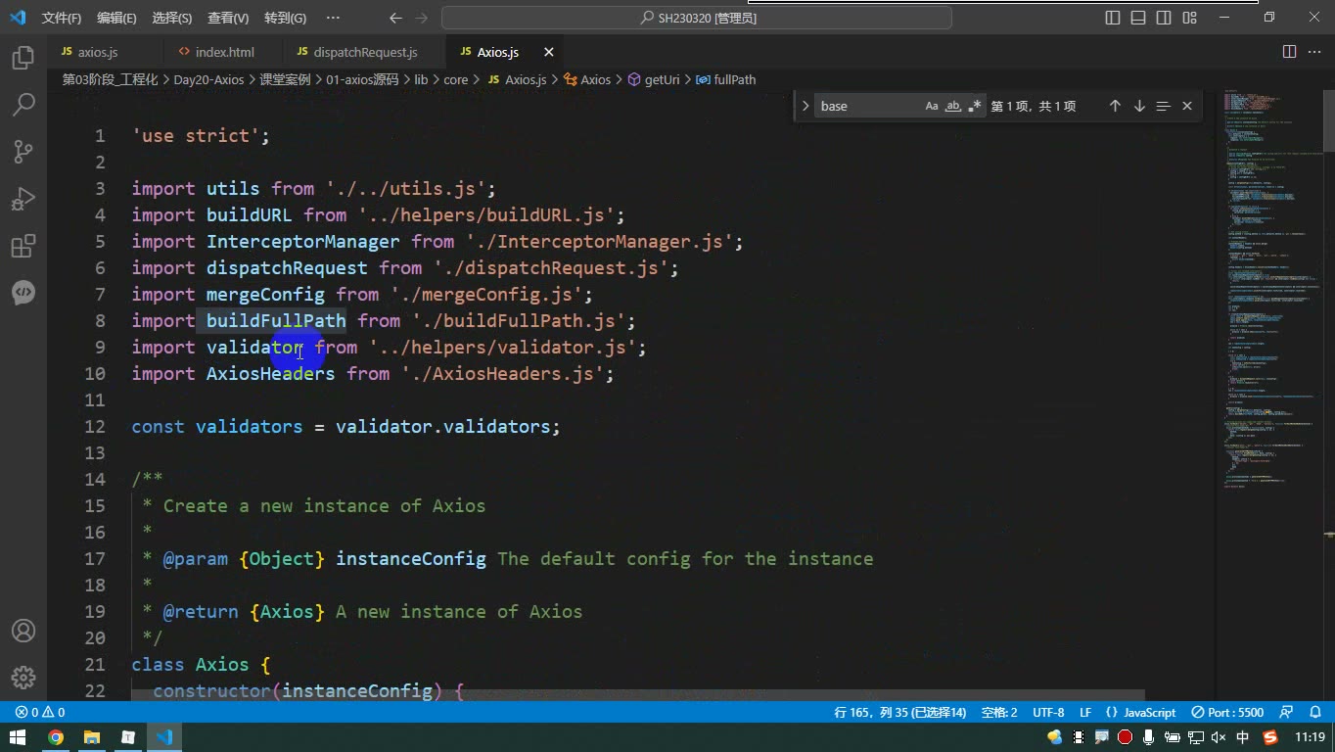
Task: Click the SH230320 command center search box
Action: click(x=697, y=18)
